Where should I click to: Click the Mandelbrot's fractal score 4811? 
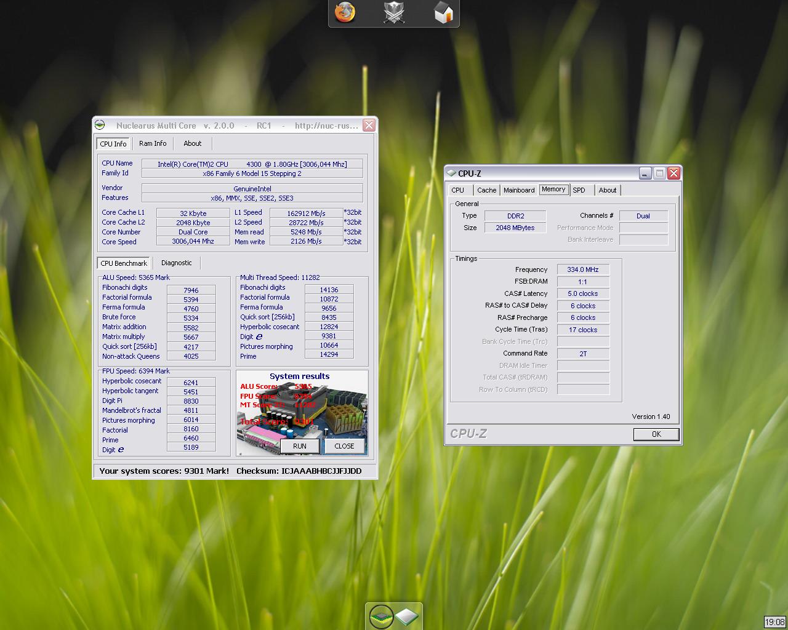pyautogui.click(x=191, y=410)
